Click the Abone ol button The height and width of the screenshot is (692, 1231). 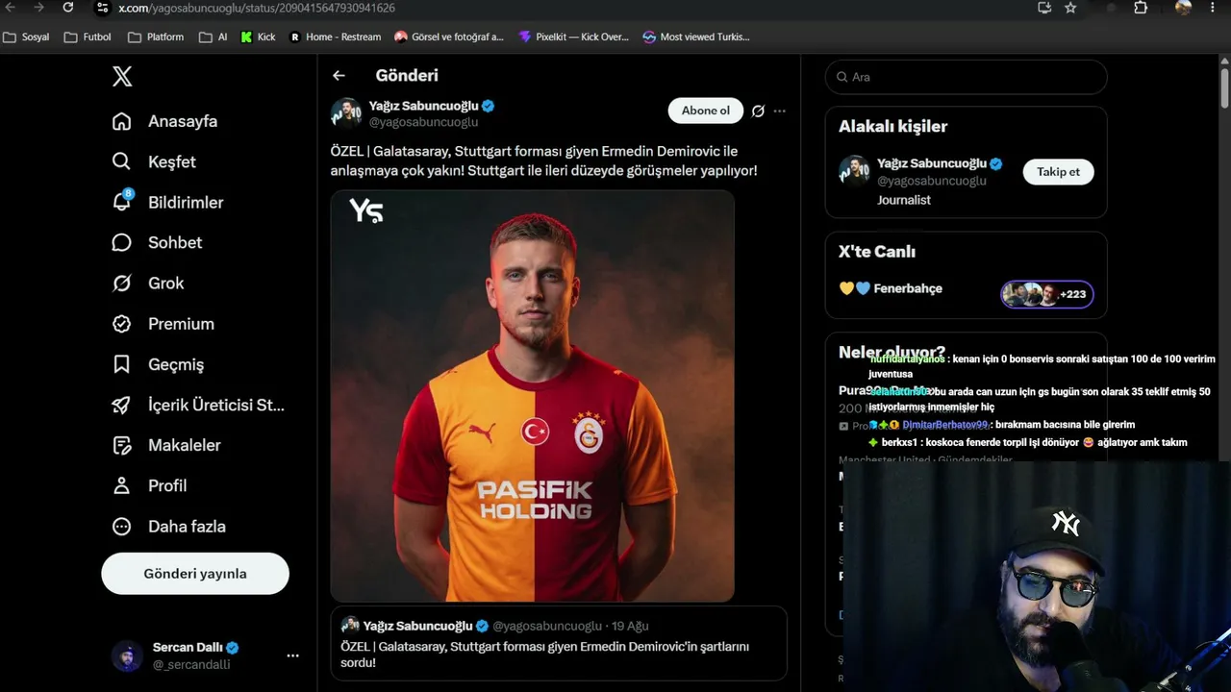[706, 111]
